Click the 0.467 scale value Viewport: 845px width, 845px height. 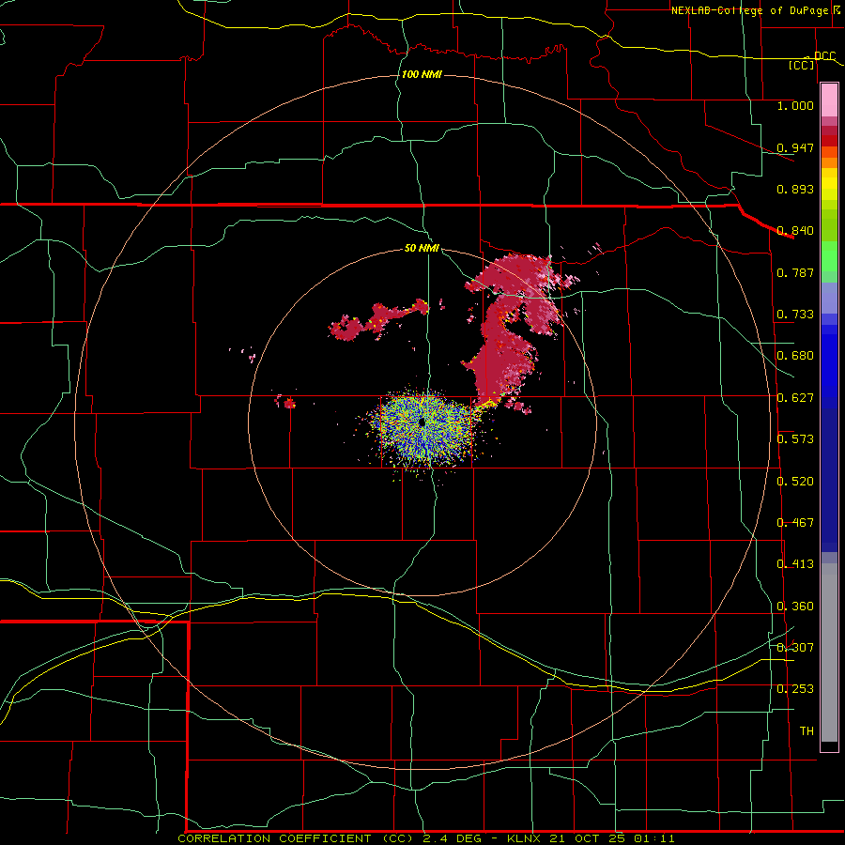pos(795,523)
